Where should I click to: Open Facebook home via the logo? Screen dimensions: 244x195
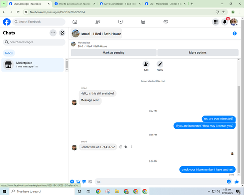point(7,22)
